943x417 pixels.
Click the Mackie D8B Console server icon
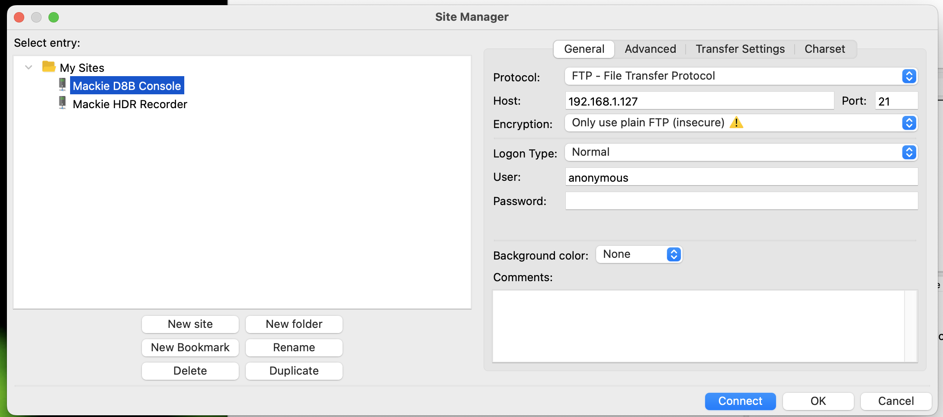tap(62, 84)
